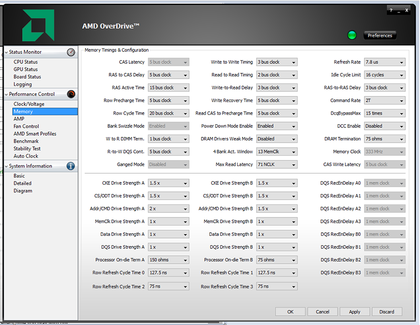Open Row Refresh Cycle Time 3 dropdown

277,287
